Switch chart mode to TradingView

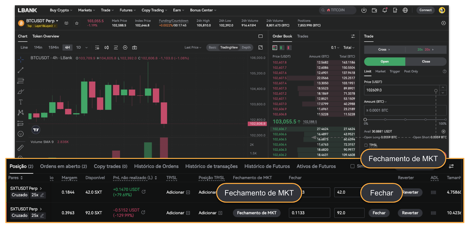pos(229,47)
